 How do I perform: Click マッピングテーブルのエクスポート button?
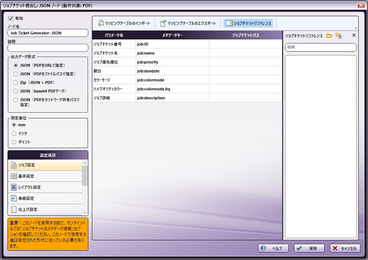click(x=188, y=23)
